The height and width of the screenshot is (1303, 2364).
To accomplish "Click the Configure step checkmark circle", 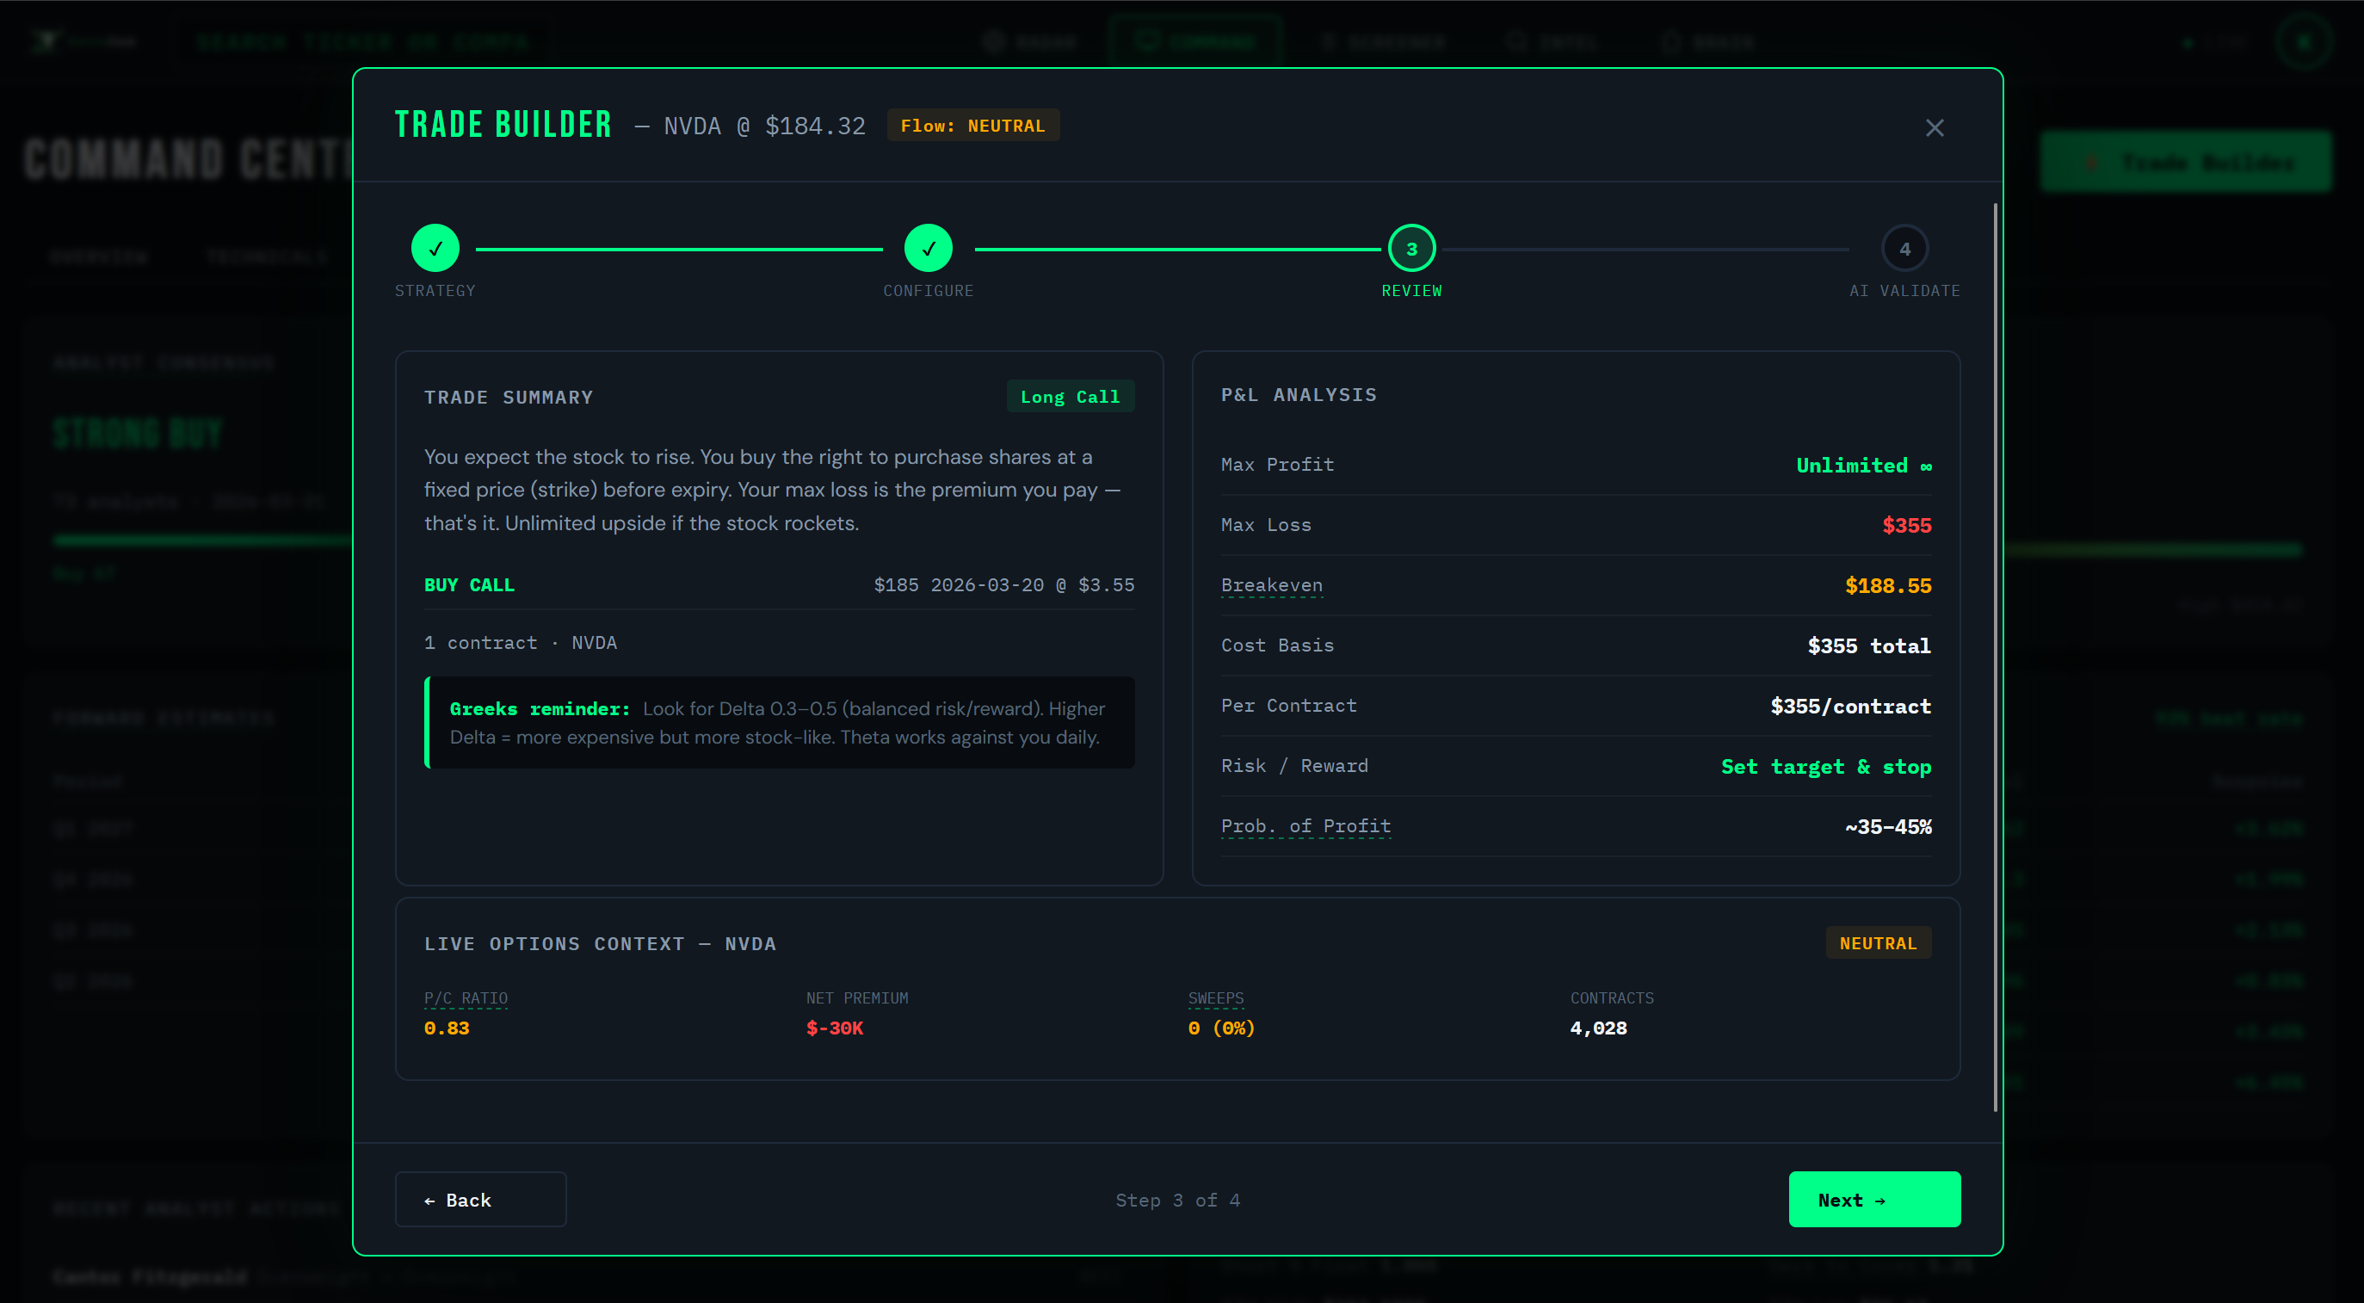I will [928, 249].
